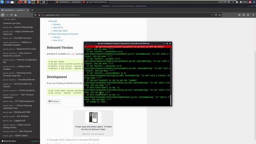Image resolution: width=256 pixels, height=144 pixels.
Task: Open Format string bug exploitation tools entry
Action: tap(17, 107)
